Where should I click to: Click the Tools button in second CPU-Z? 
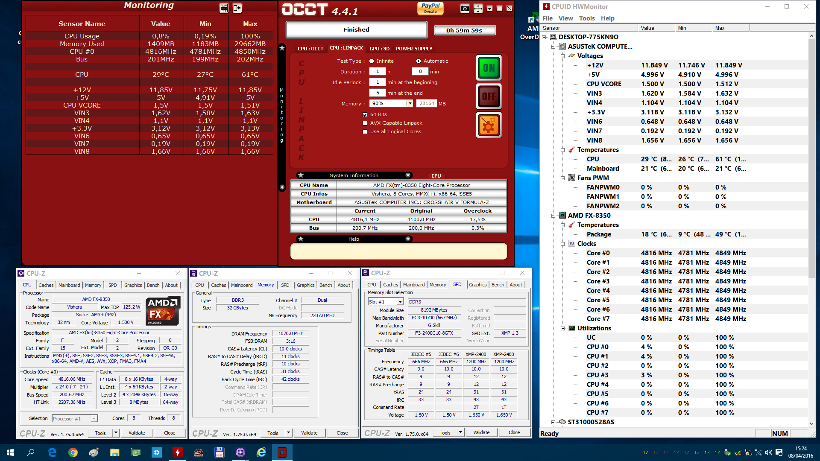(x=272, y=433)
